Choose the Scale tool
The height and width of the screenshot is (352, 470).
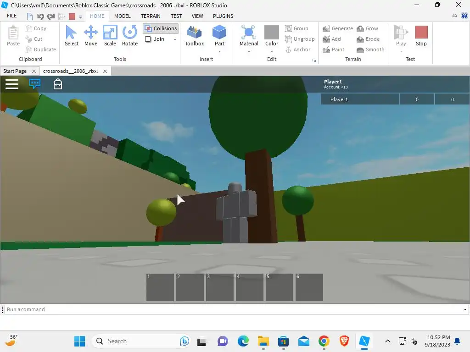pyautogui.click(x=110, y=36)
